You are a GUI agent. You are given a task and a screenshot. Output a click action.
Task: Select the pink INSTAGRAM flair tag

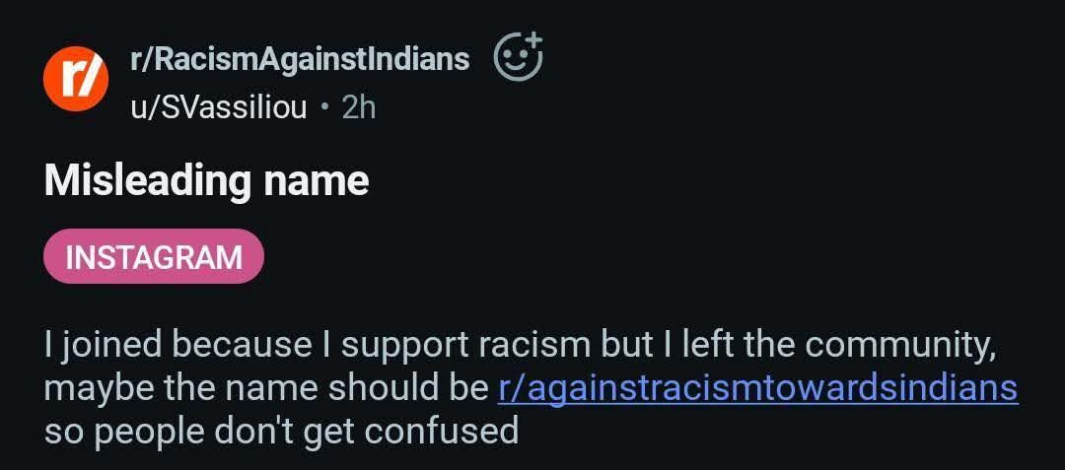tap(154, 256)
